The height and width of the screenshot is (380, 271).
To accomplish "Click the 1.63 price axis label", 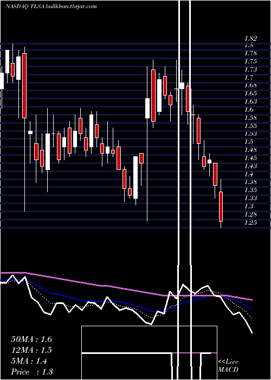I will (x=250, y=102).
